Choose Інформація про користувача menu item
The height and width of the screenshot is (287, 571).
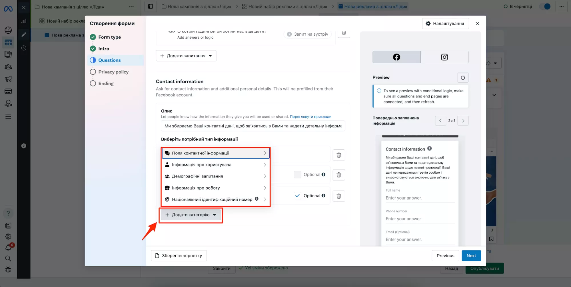click(216, 165)
